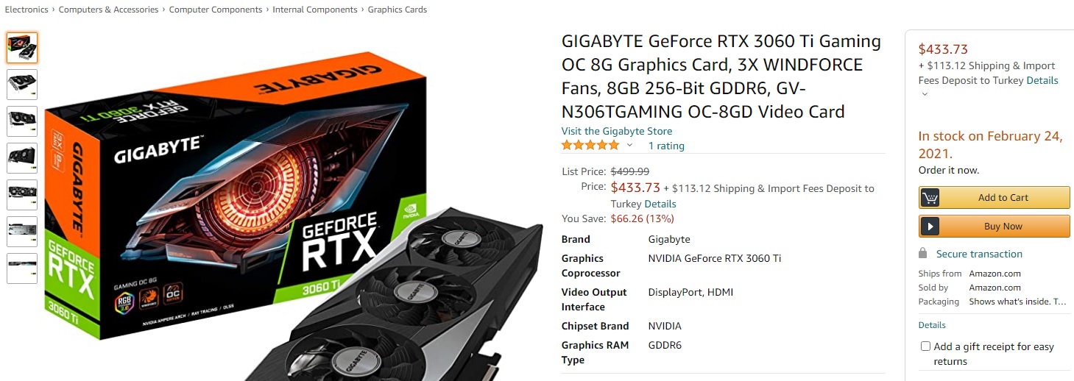The width and height of the screenshot is (1074, 381).
Task: Click the padlock icon beside Secure transaction
Action: 923,253
